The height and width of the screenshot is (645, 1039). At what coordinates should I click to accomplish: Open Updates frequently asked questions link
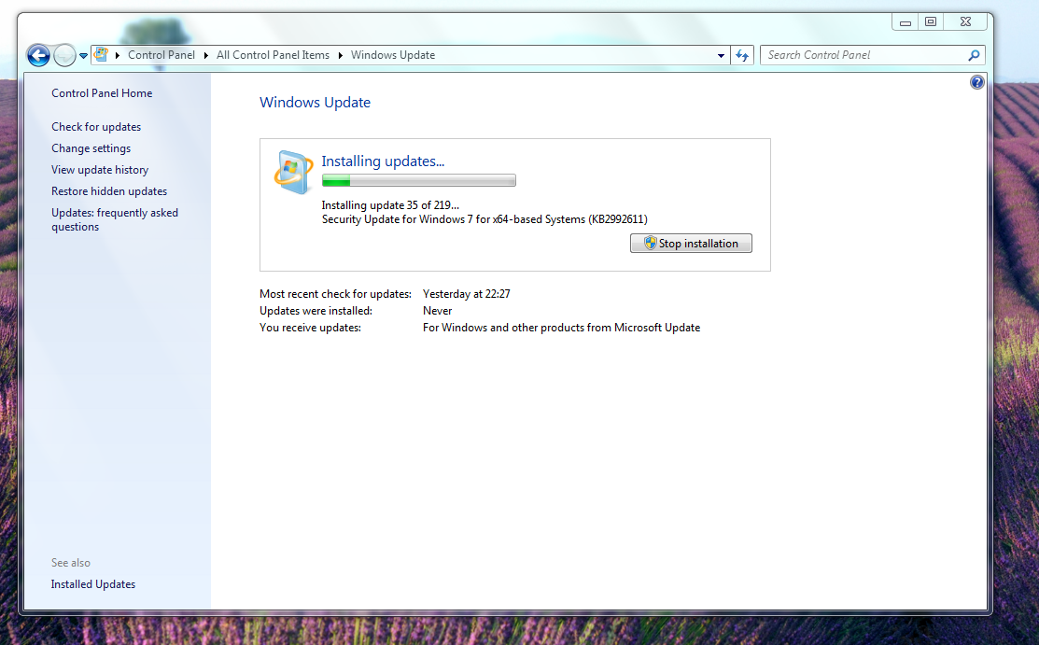(115, 219)
